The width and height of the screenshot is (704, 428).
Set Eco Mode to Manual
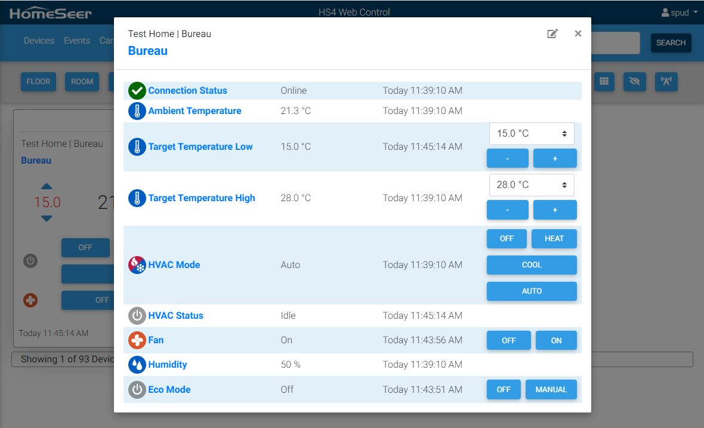click(551, 389)
